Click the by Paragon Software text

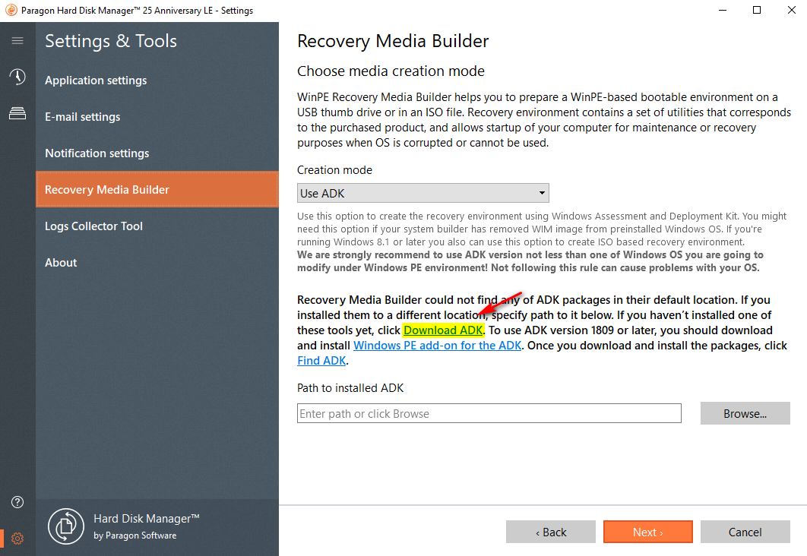[x=134, y=535]
